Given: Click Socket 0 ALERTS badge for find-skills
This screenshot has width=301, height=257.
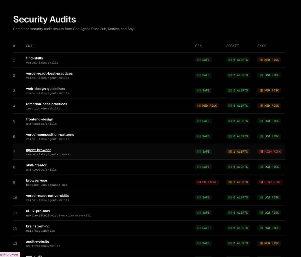Looking at the screenshot, I should coord(238,60).
